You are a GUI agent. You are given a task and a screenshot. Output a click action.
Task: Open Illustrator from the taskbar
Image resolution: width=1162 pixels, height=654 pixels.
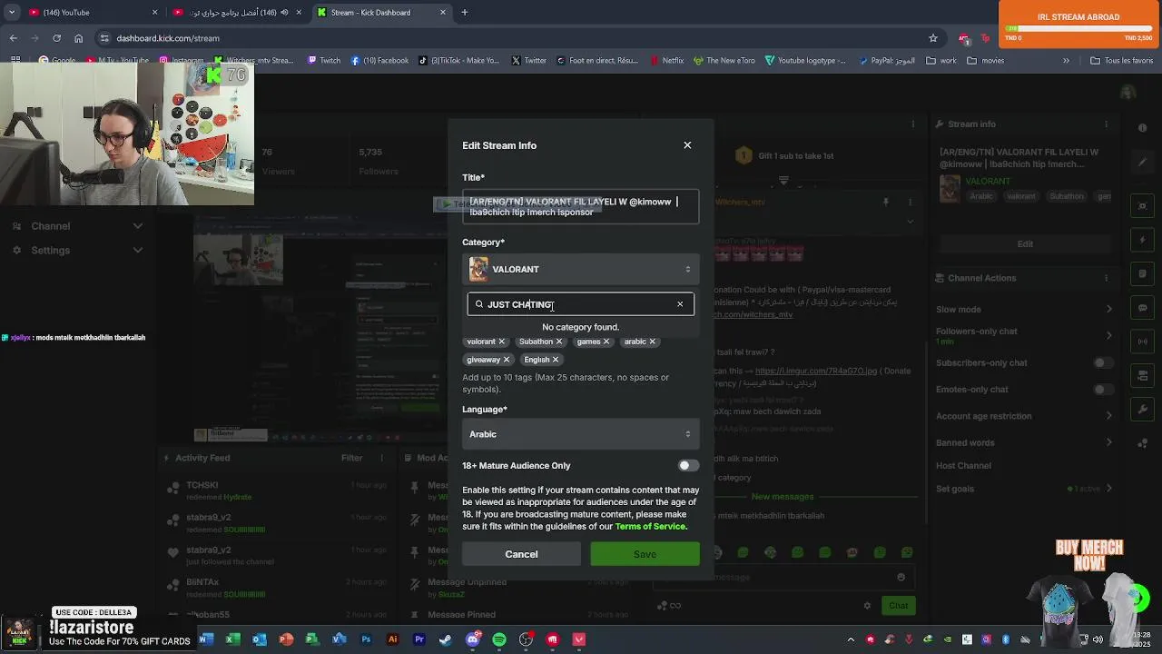click(x=392, y=639)
